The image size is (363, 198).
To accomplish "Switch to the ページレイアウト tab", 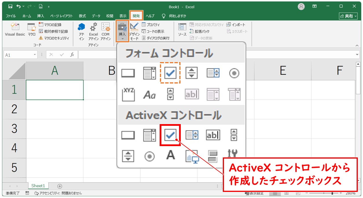I will 61,16.
